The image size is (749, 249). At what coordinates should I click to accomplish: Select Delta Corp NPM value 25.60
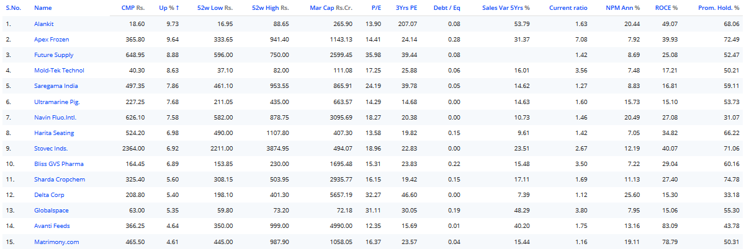coord(632,194)
